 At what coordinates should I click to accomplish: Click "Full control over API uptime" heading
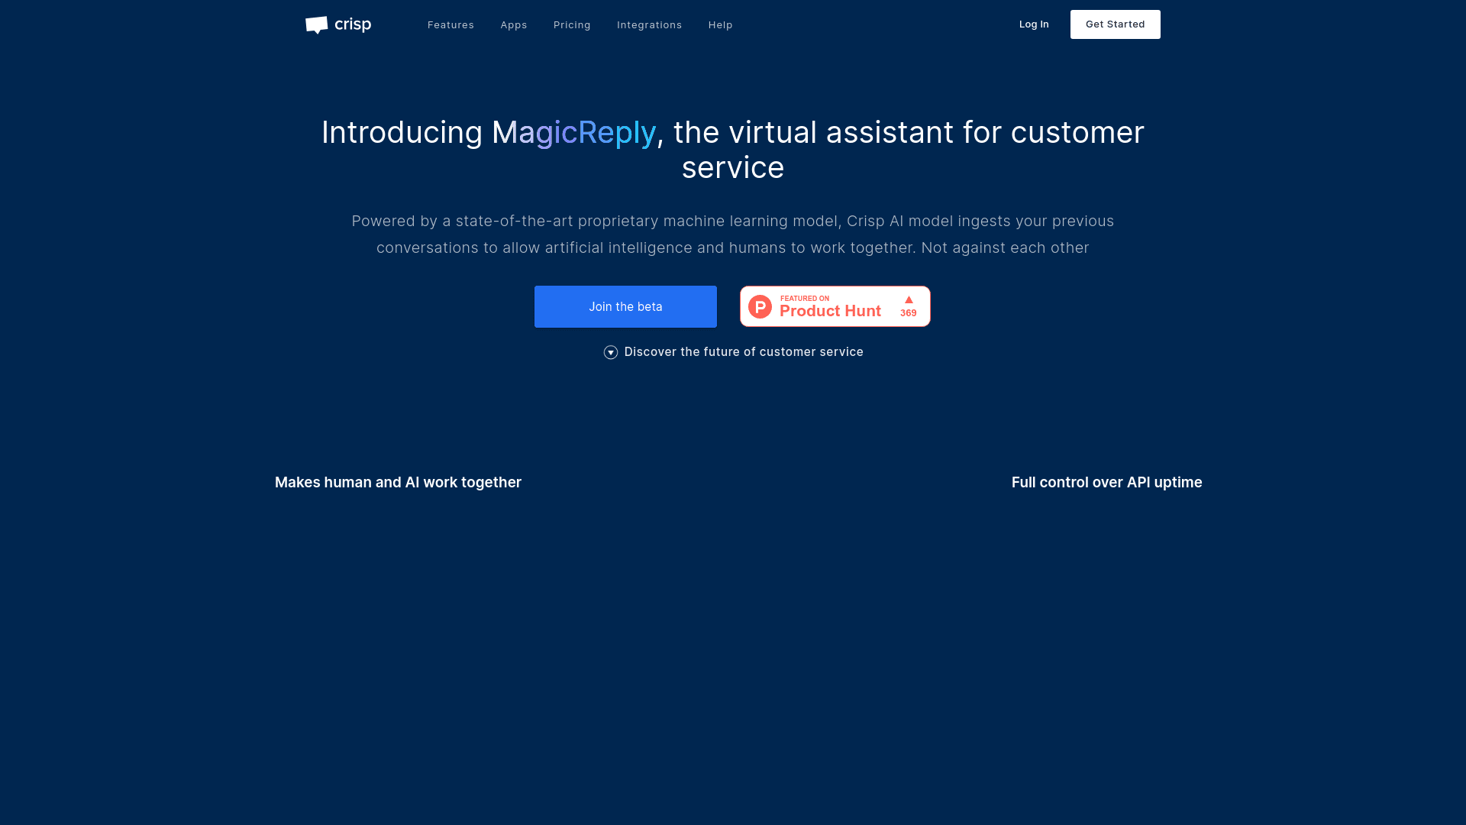coord(1106,482)
